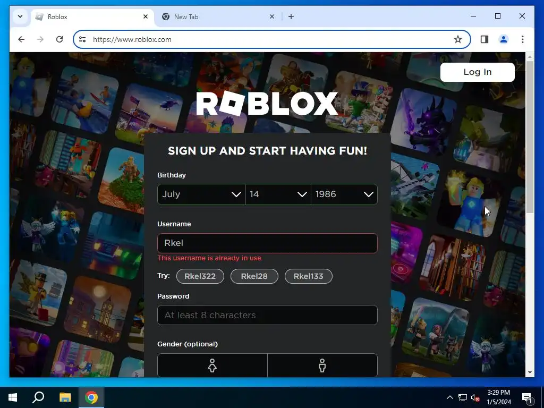Viewport: 544px width, 408px height.
Task: Click the Roblox logo
Action: (267, 104)
